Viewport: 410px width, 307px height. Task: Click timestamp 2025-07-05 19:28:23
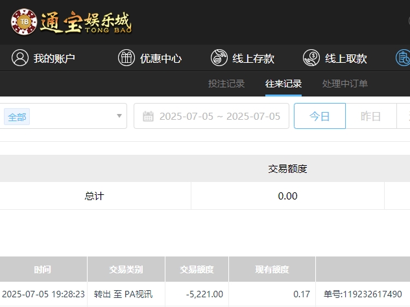pos(43,294)
